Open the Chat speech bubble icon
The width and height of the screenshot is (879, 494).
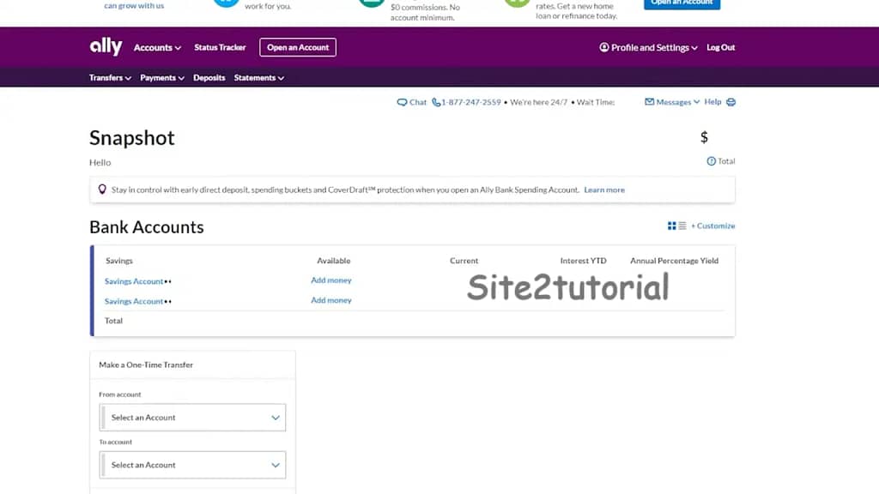point(402,102)
